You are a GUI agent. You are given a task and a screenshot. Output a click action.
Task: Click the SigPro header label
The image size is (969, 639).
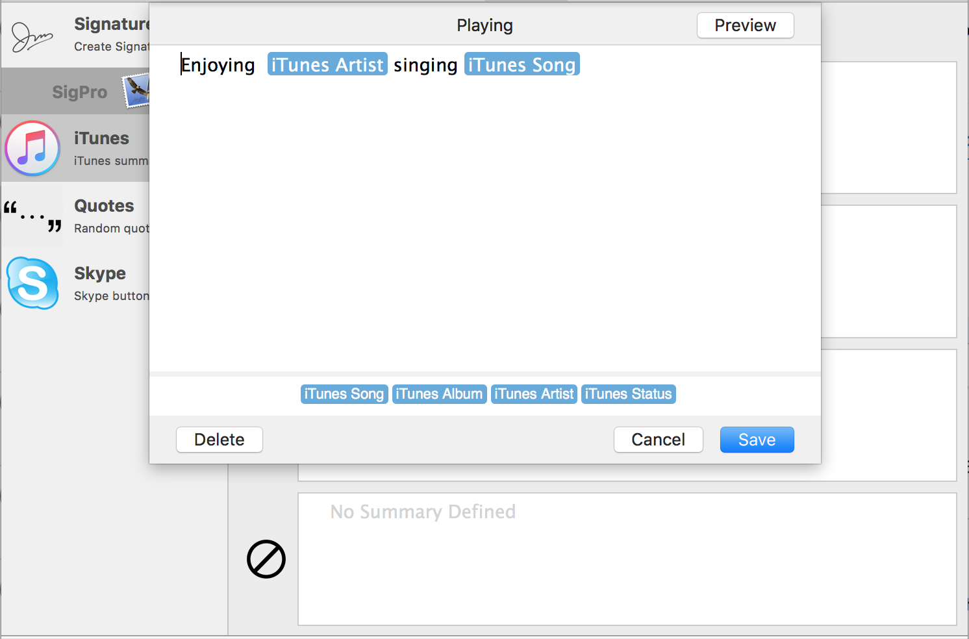(80, 92)
